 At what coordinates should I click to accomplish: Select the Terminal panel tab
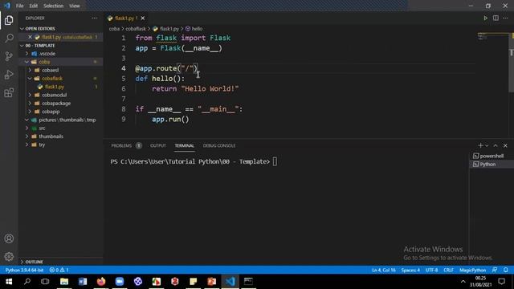[184, 145]
